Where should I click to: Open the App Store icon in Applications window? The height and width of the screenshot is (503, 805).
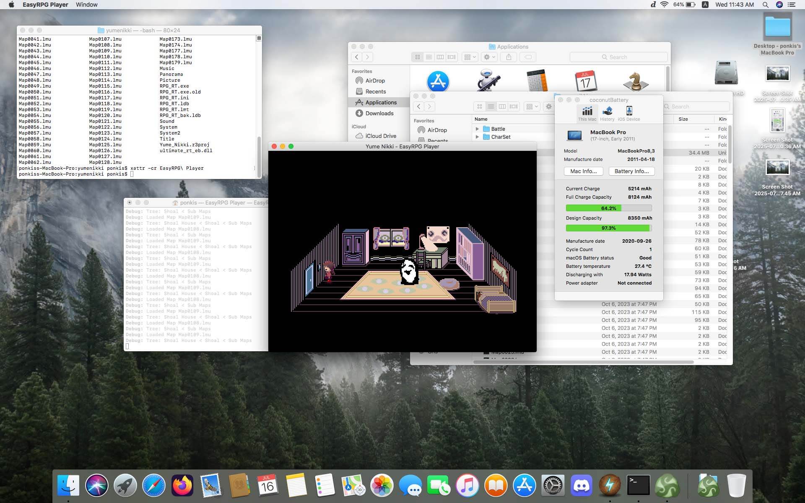point(438,81)
